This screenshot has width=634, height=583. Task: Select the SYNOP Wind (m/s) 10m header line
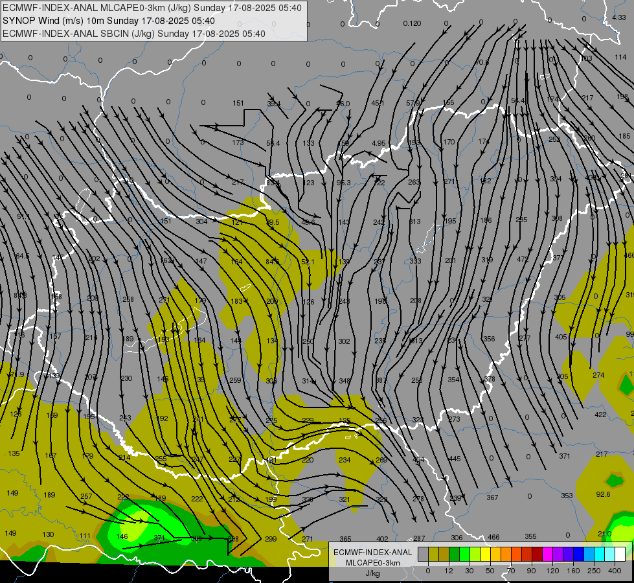[108, 21]
